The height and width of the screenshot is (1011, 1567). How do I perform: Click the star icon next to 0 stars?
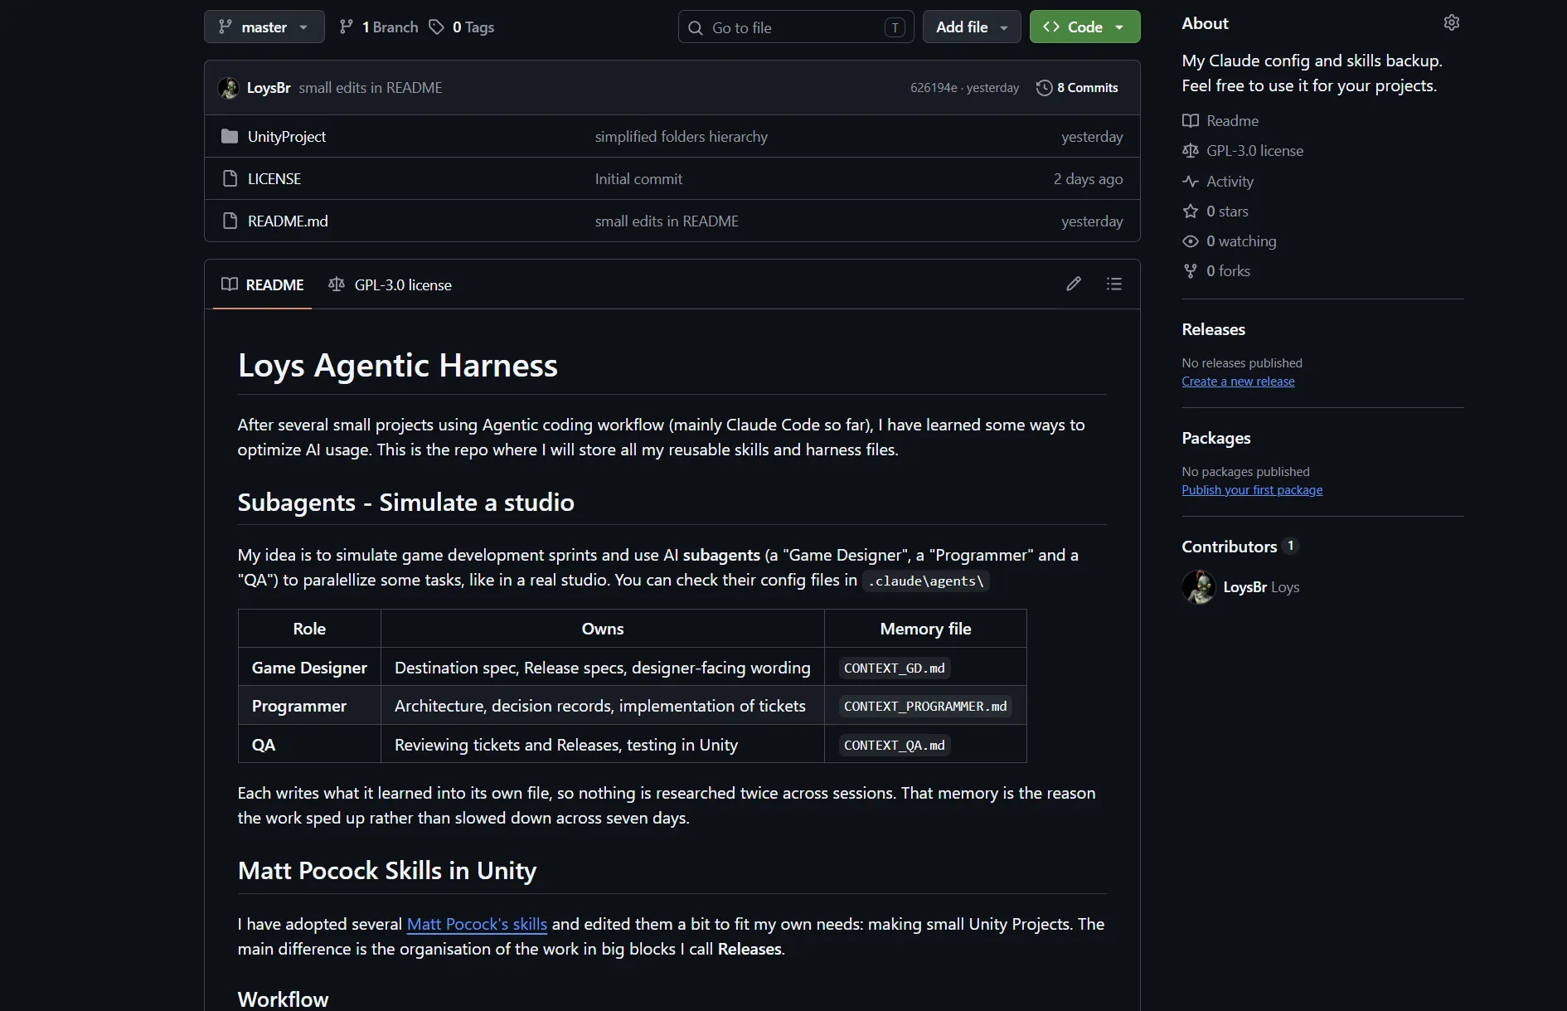click(1191, 211)
